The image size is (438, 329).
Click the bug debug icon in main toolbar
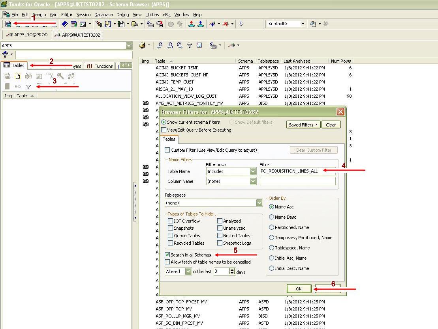(x=180, y=24)
